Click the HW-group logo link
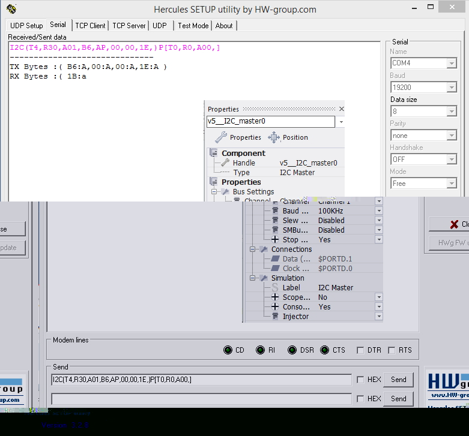The width and height of the screenshot is (469, 436). (x=448, y=385)
